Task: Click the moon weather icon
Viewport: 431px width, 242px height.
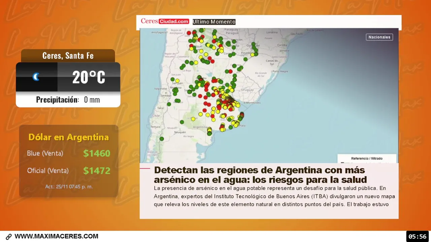Action: tap(36, 77)
